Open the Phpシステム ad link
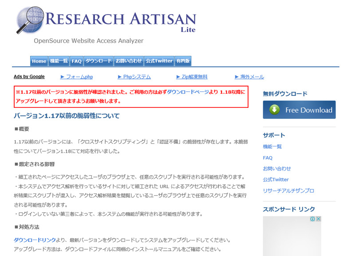The image size is (355, 256). click(134, 77)
